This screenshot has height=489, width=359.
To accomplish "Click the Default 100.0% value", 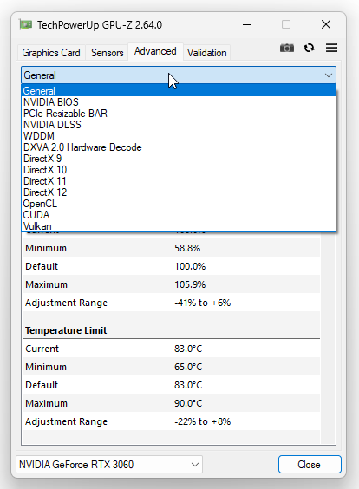I will pyautogui.click(x=190, y=266).
